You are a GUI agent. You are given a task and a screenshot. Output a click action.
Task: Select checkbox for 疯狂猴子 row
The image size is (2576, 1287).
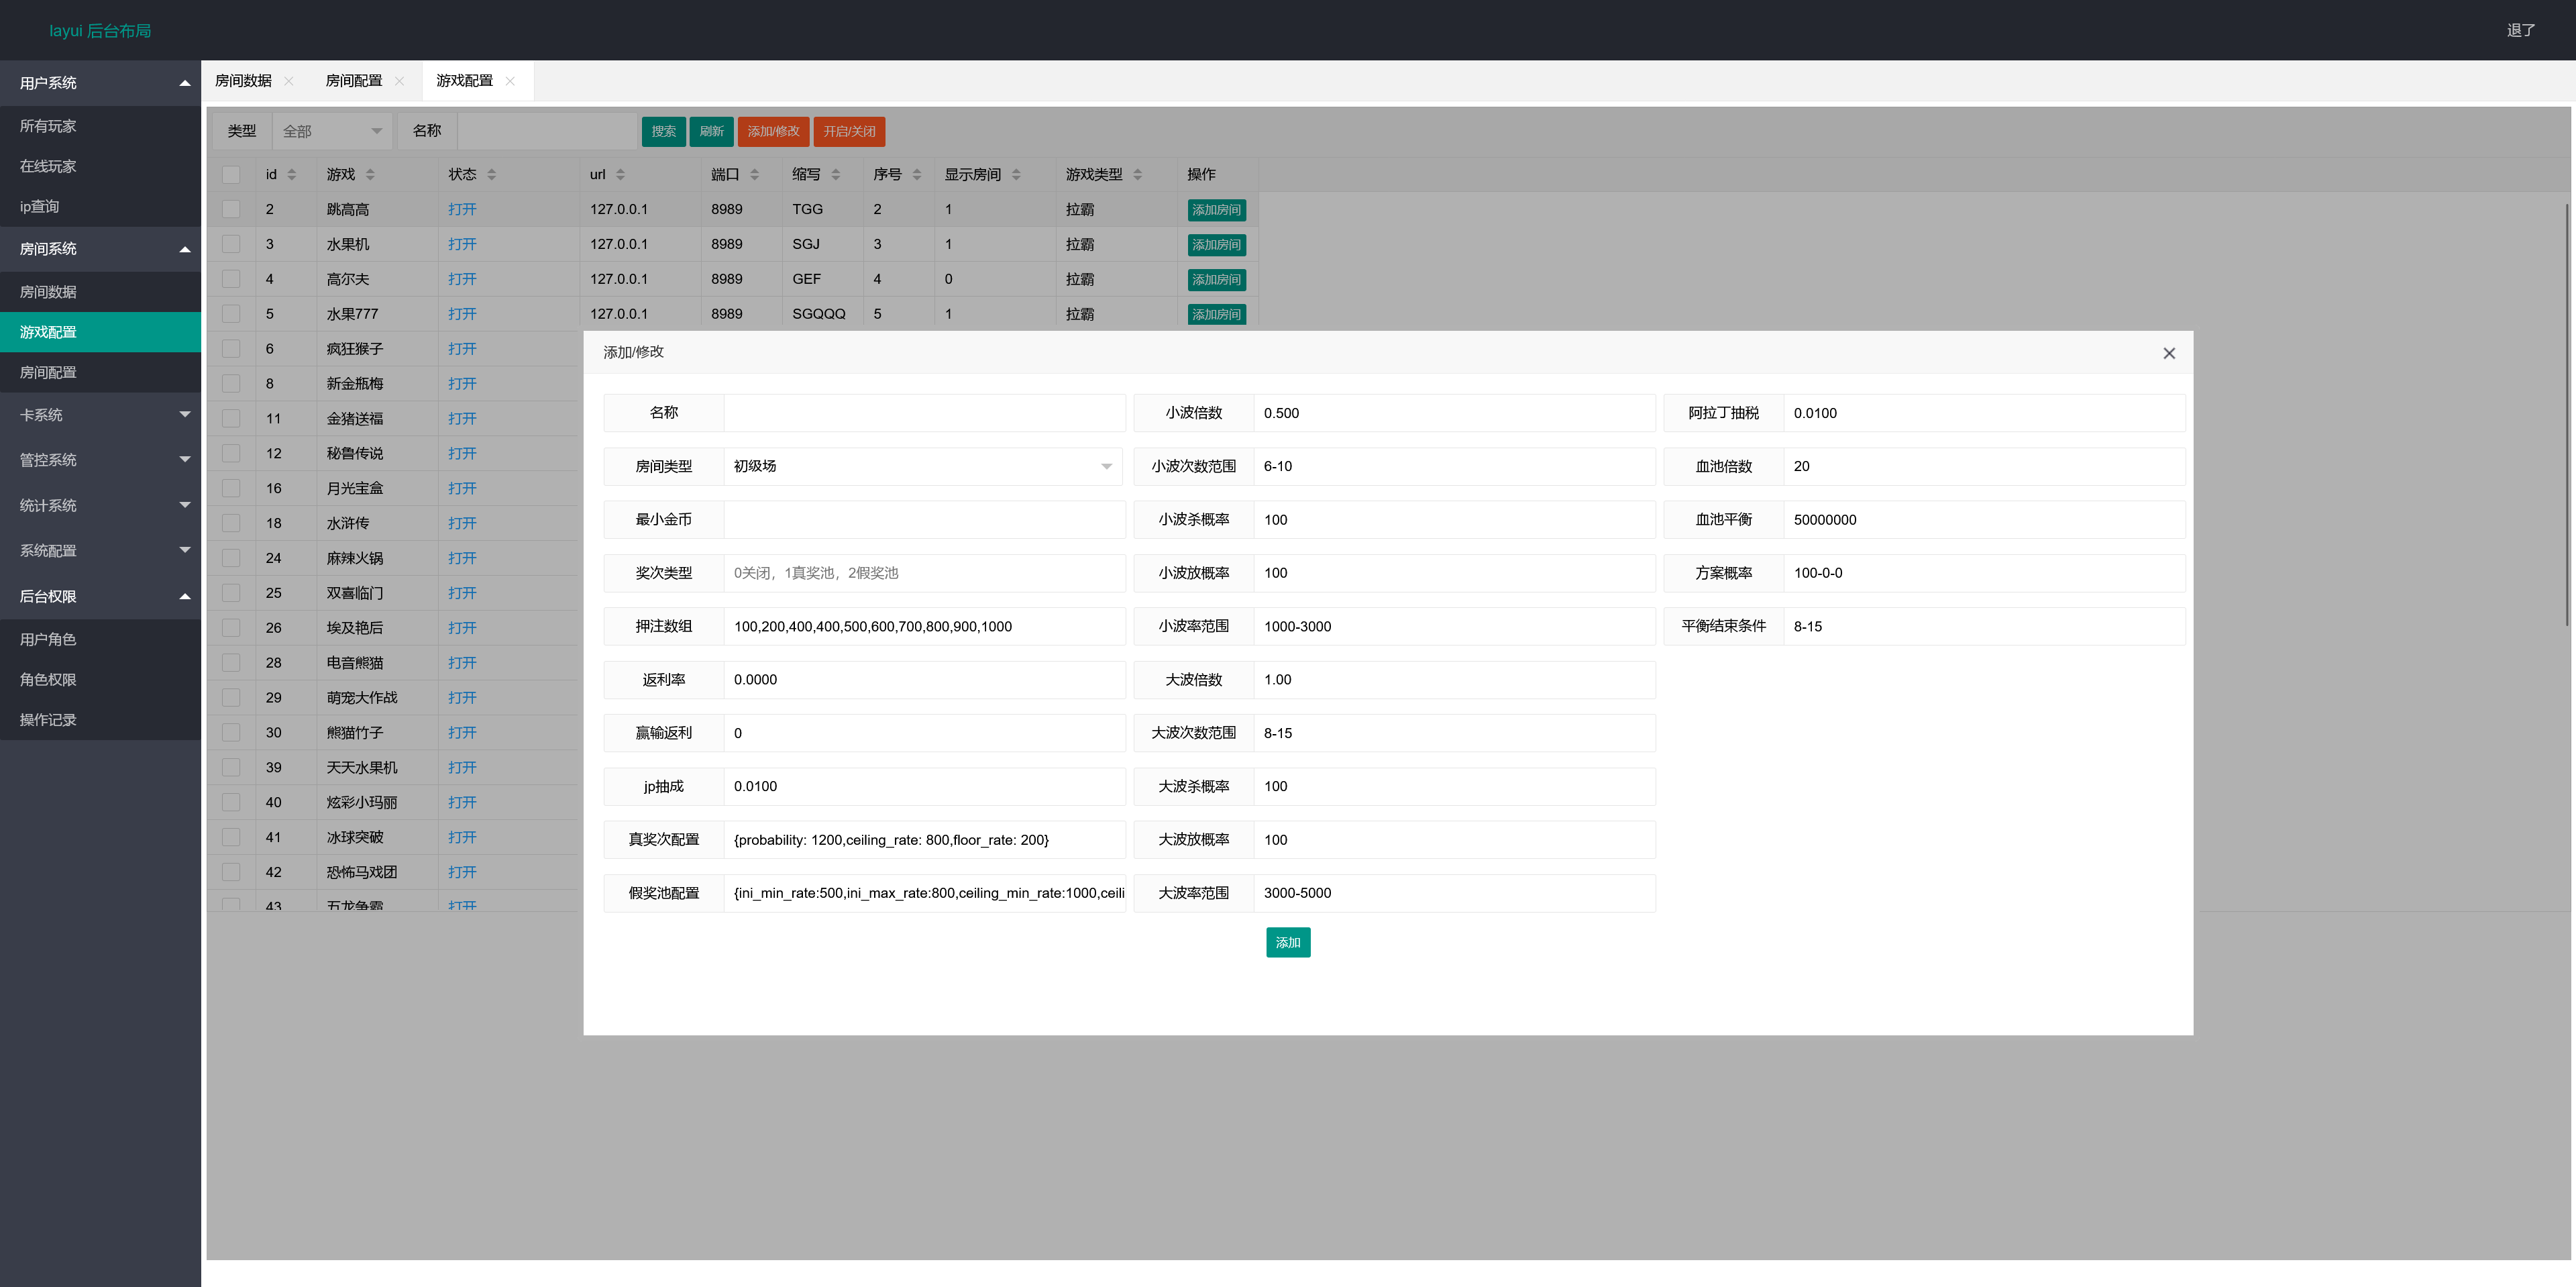(x=231, y=349)
